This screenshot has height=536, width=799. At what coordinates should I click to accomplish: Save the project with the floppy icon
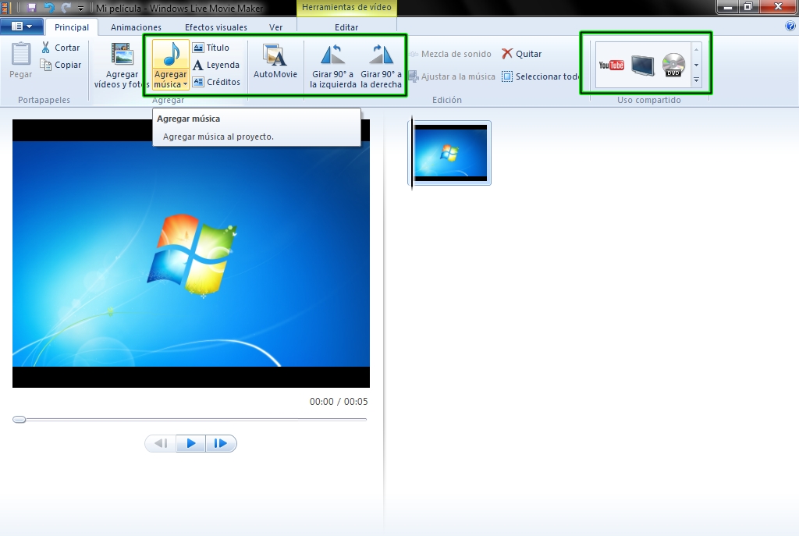[x=32, y=8]
